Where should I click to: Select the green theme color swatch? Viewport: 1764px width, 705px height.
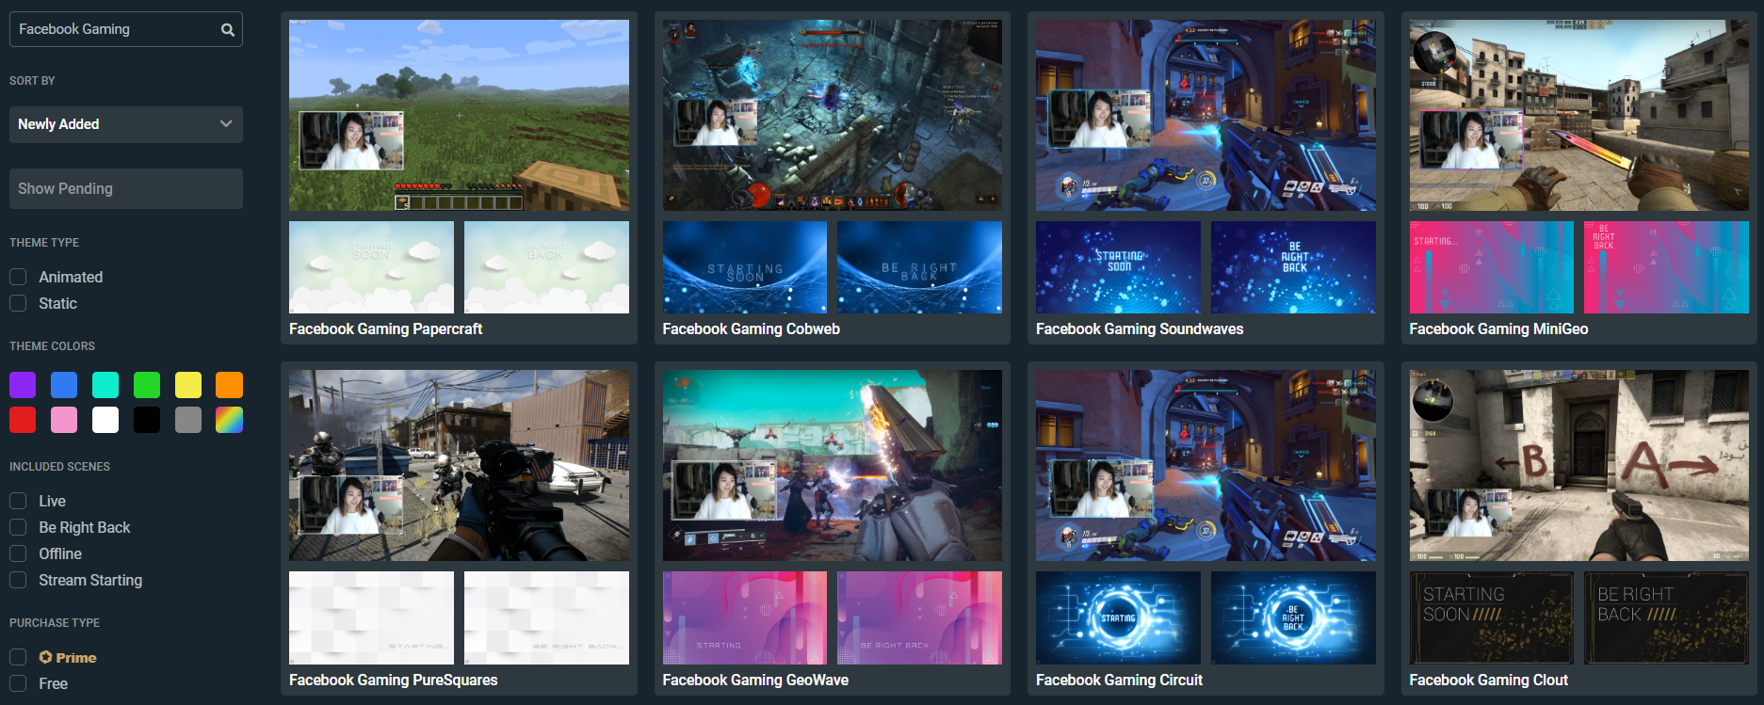[147, 385]
